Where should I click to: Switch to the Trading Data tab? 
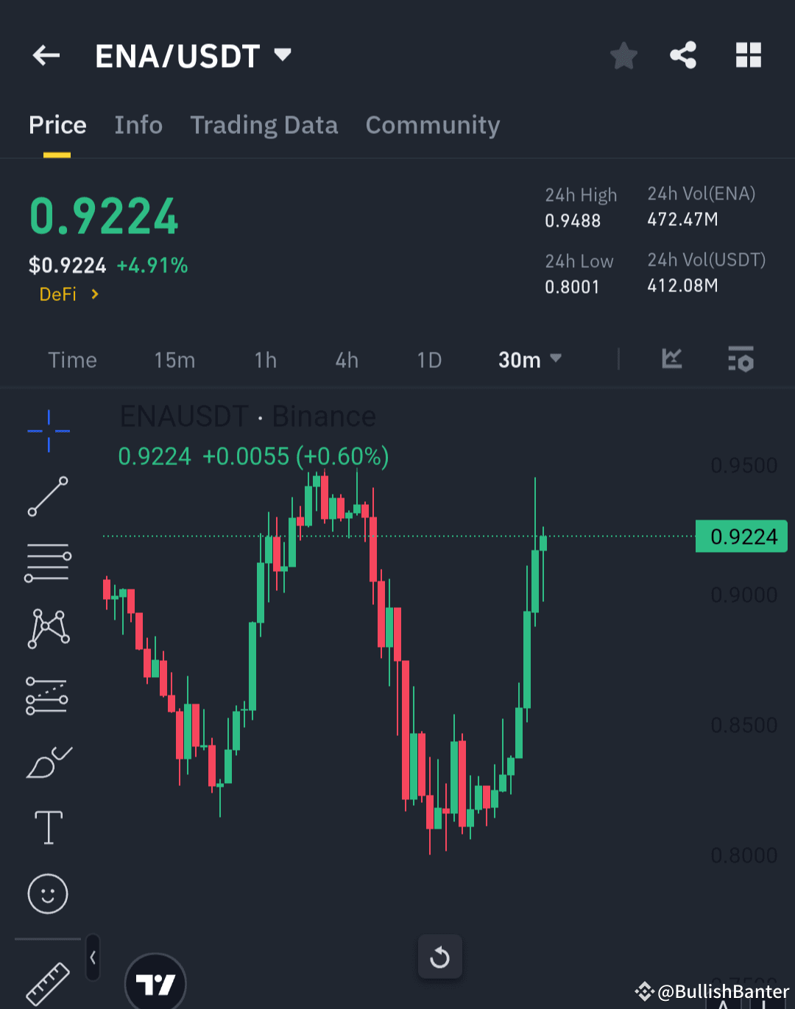click(264, 125)
